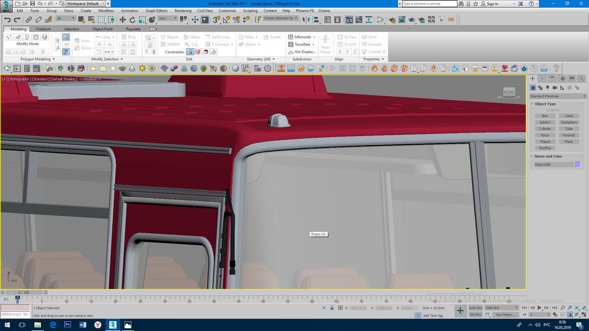
Task: Switch to the Freeform ribbon tab
Action: (x=44, y=29)
